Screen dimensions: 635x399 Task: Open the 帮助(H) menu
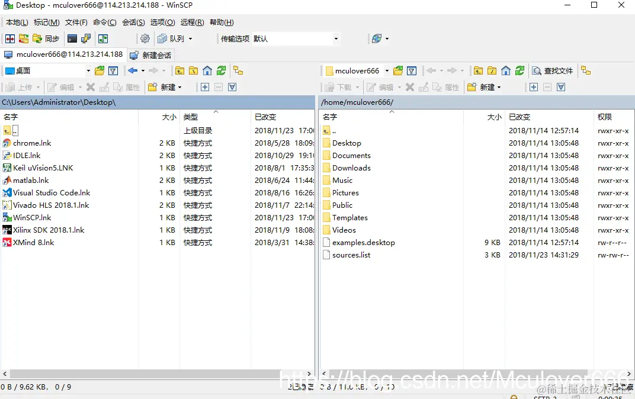coord(222,22)
